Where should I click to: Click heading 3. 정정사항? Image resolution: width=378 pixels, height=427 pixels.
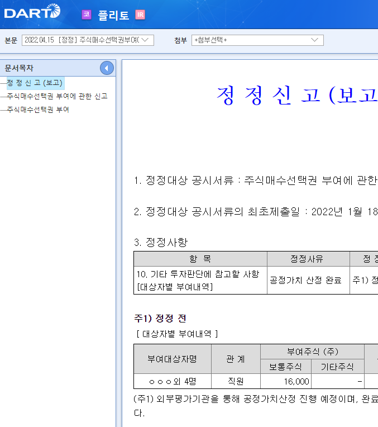point(161,242)
